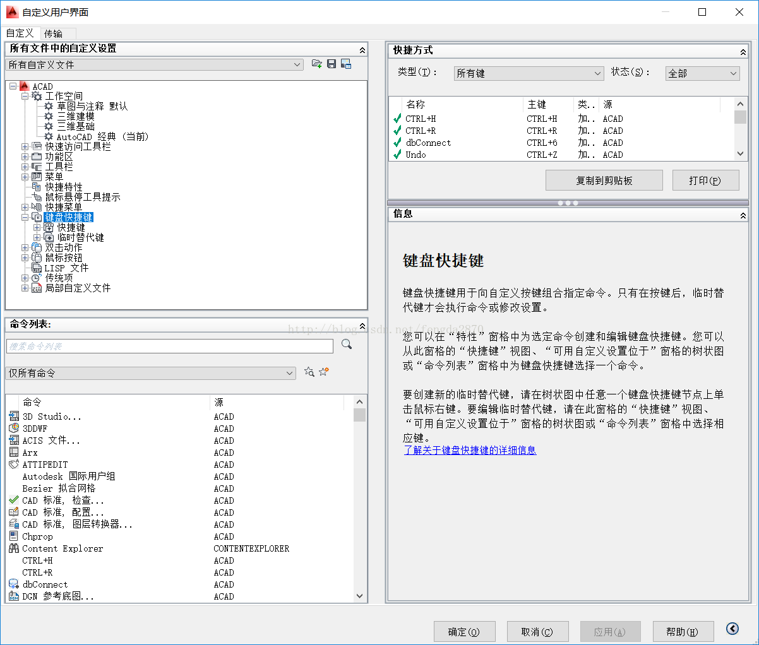Click the shortcuts list scroll-down arrow
The width and height of the screenshot is (759, 645).
click(741, 153)
